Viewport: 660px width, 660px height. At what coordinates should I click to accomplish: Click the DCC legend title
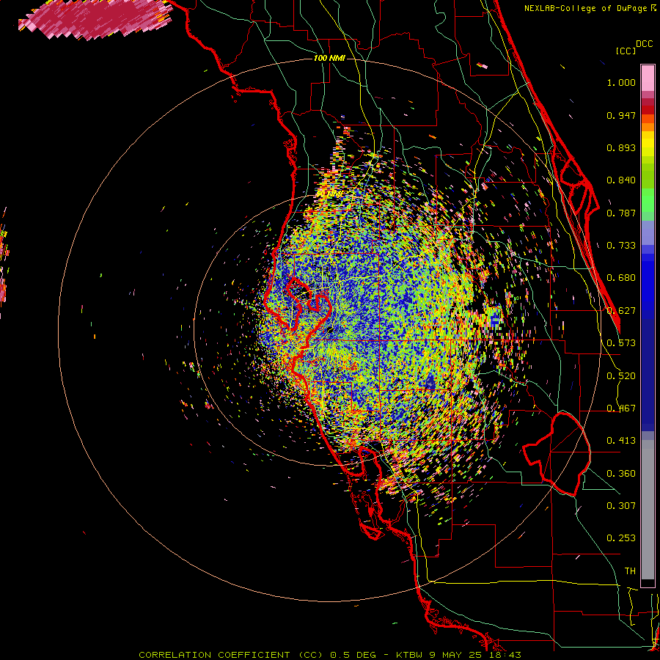(x=644, y=44)
